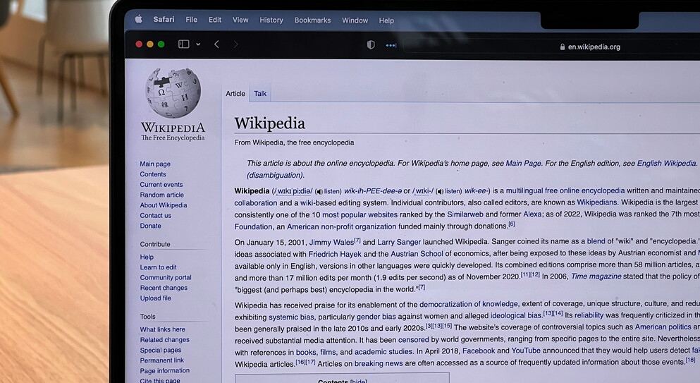Click the blue dots extension icon
Screen dimensions: 700x383
coord(391,45)
